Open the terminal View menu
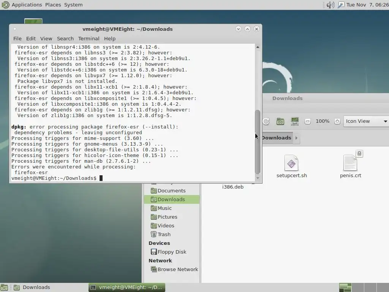 [x=46, y=38]
